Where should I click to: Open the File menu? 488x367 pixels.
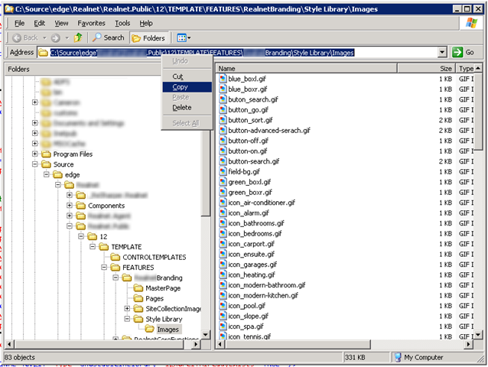(x=20, y=24)
